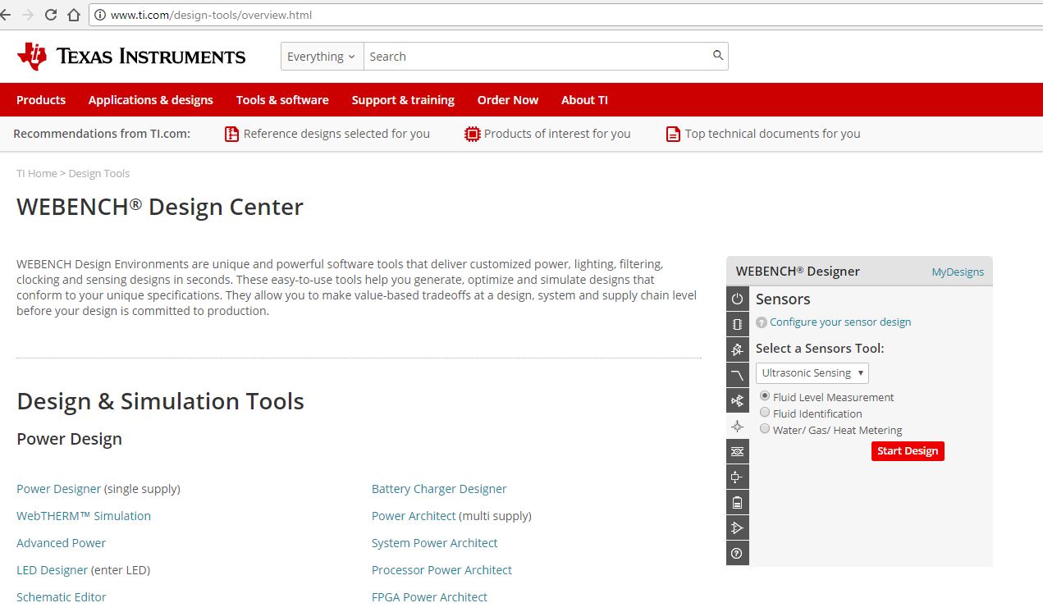Open the Power Architect link
This screenshot has height=612, width=1043.
414,516
